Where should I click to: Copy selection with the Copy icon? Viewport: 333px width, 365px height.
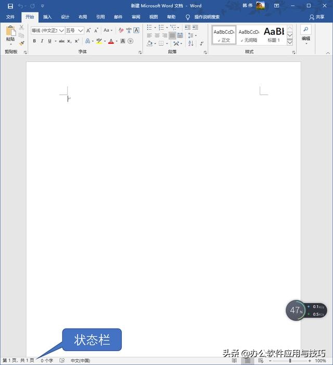21,35
